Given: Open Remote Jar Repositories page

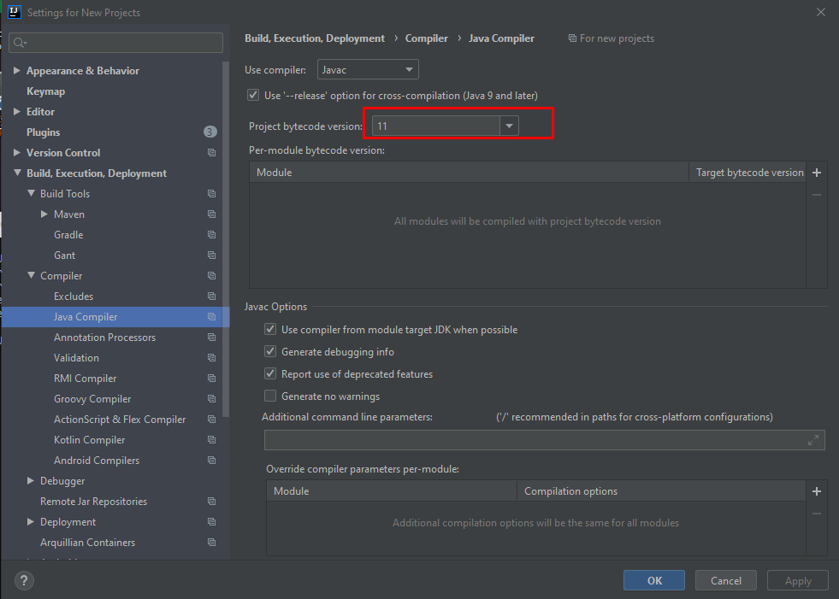Looking at the screenshot, I should (93, 501).
